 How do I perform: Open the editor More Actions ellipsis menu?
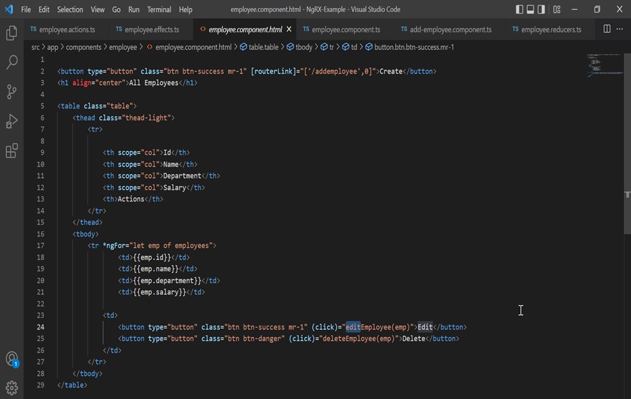click(x=620, y=29)
